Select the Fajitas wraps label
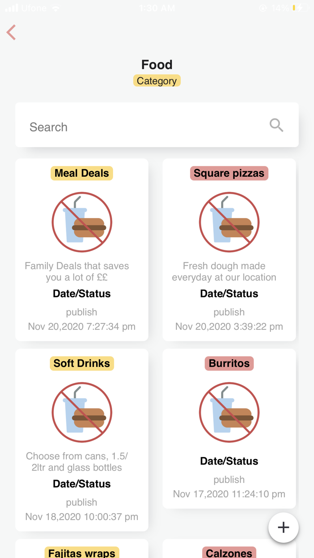The width and height of the screenshot is (314, 558). click(82, 554)
